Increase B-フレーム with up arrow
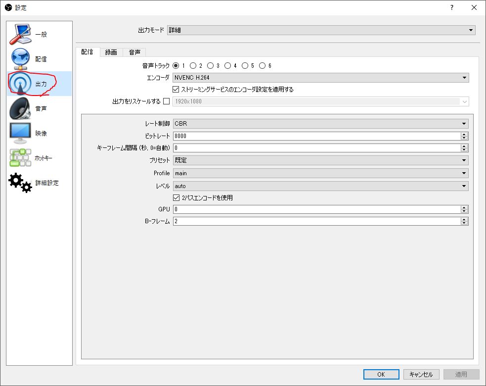 (464, 219)
